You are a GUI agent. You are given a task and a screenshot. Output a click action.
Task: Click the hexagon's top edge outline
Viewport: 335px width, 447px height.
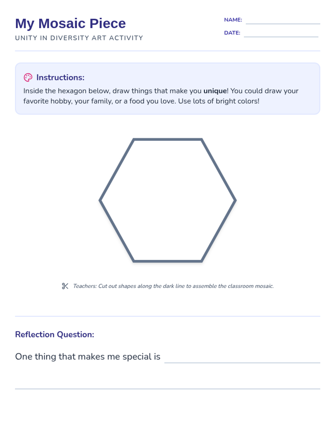[x=167, y=139]
